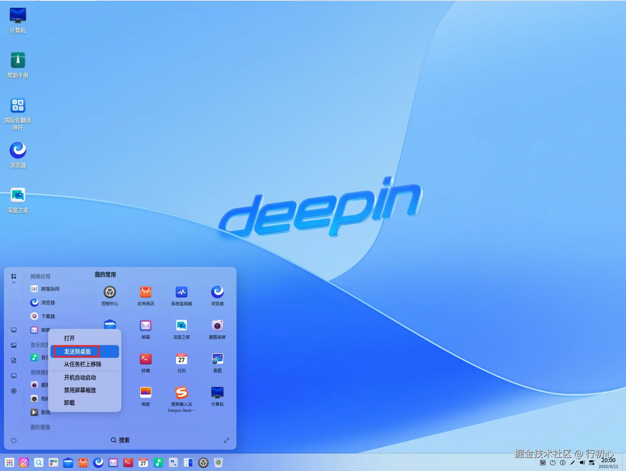Open calculator from the taskbar

pos(188,463)
